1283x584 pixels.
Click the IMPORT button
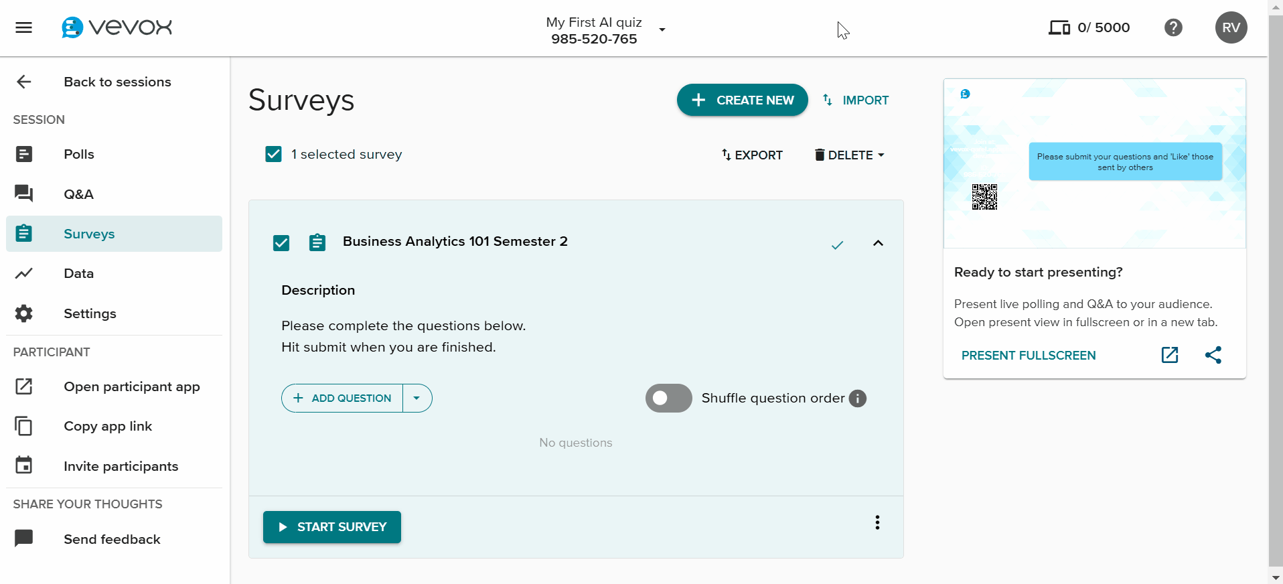tap(856, 100)
